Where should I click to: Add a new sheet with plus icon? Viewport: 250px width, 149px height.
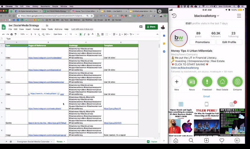pyautogui.click(x=6, y=141)
